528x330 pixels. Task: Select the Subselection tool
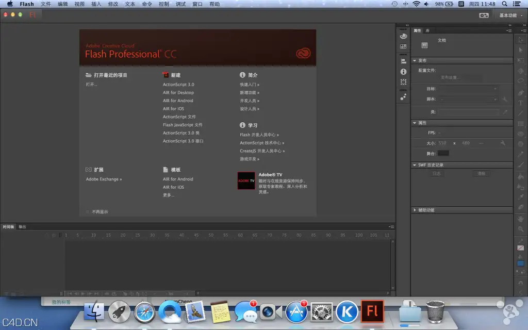pos(521,50)
